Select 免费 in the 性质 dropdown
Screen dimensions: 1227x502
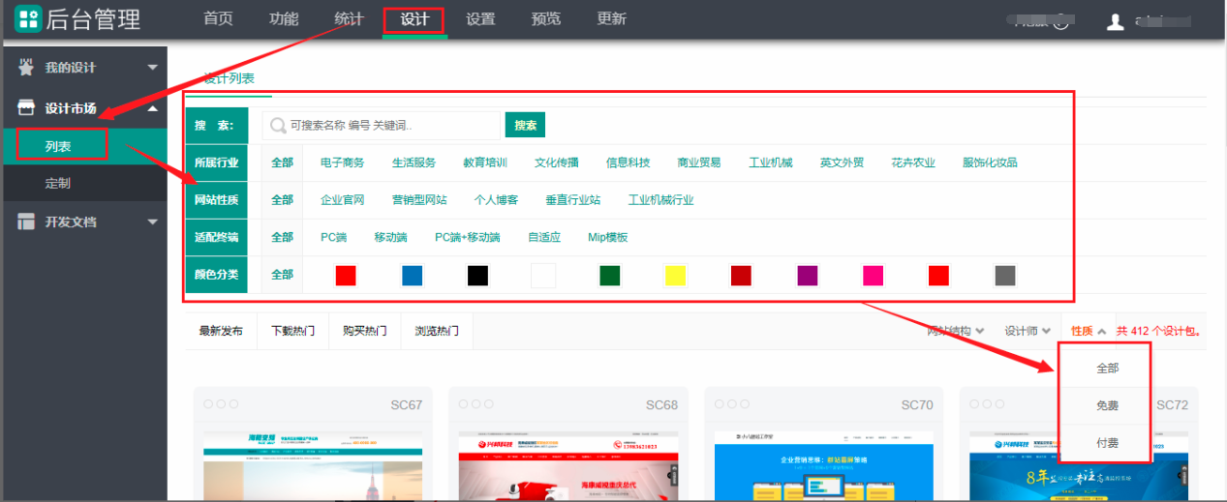(x=1107, y=406)
